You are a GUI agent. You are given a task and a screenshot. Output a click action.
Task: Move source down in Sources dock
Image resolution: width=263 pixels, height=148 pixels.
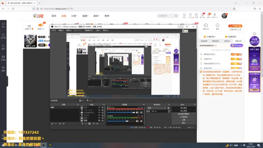click(x=97, y=124)
